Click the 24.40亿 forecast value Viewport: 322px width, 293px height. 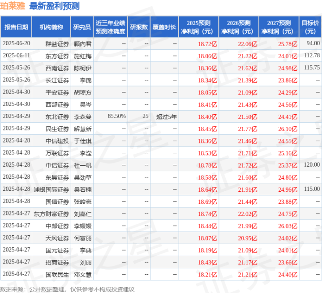(x=288, y=275)
